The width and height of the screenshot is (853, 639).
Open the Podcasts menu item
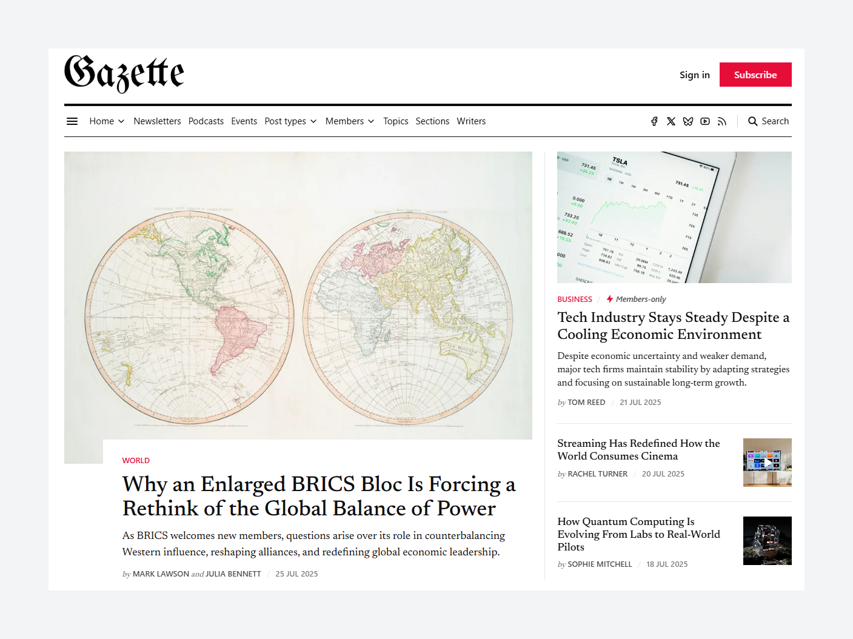point(206,121)
